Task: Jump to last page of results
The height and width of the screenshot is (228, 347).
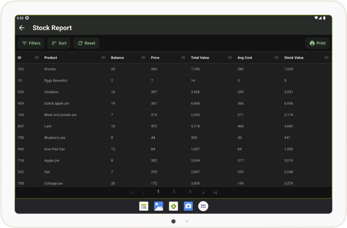Action: tap(215, 193)
